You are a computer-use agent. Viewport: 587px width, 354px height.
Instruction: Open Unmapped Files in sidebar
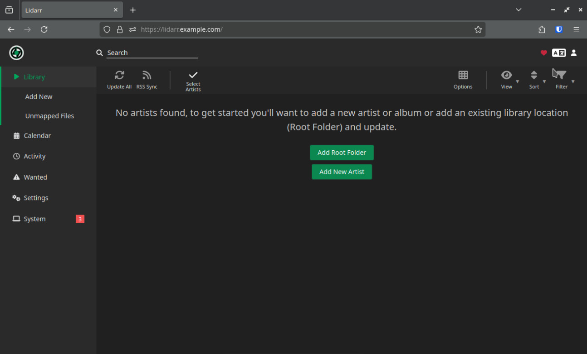coord(49,116)
